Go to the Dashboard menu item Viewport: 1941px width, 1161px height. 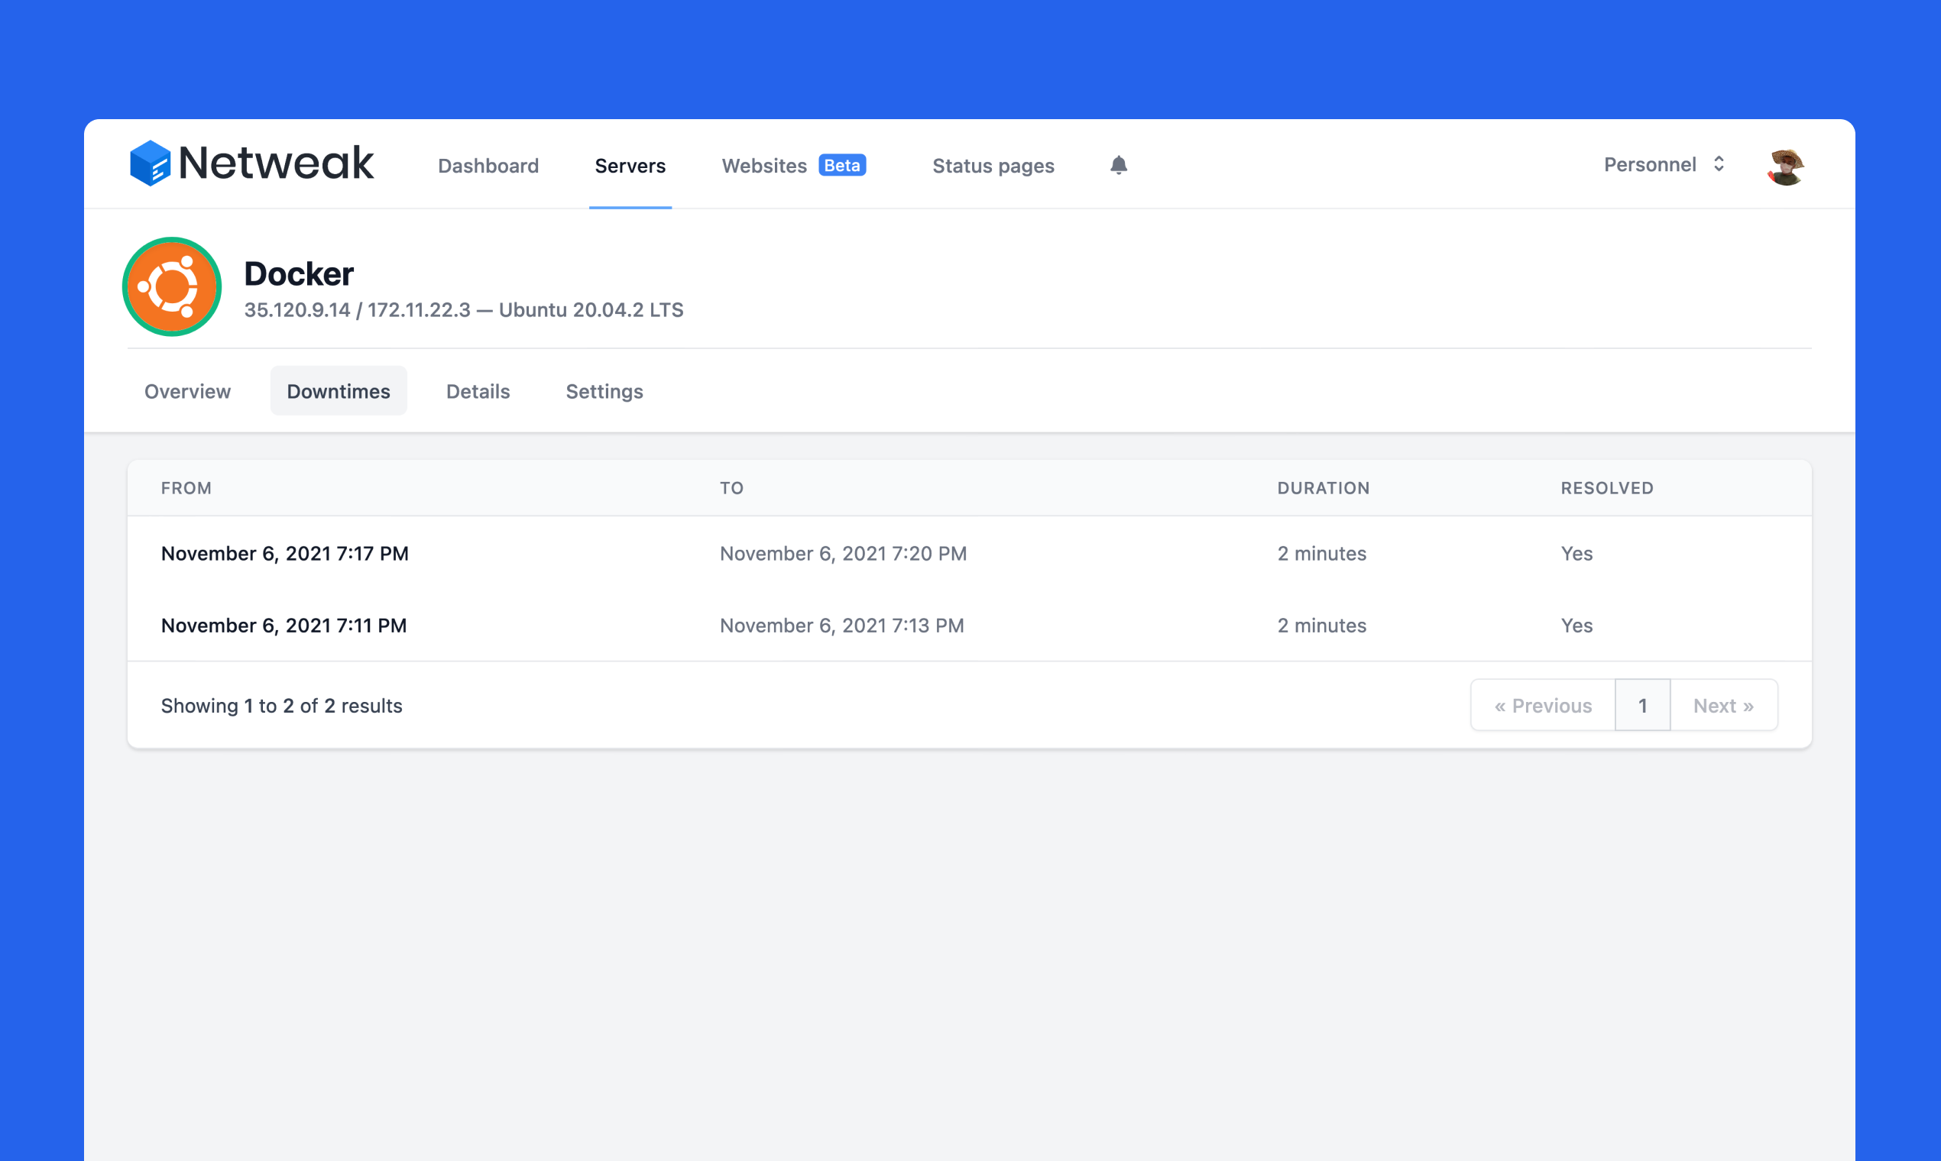point(488,166)
